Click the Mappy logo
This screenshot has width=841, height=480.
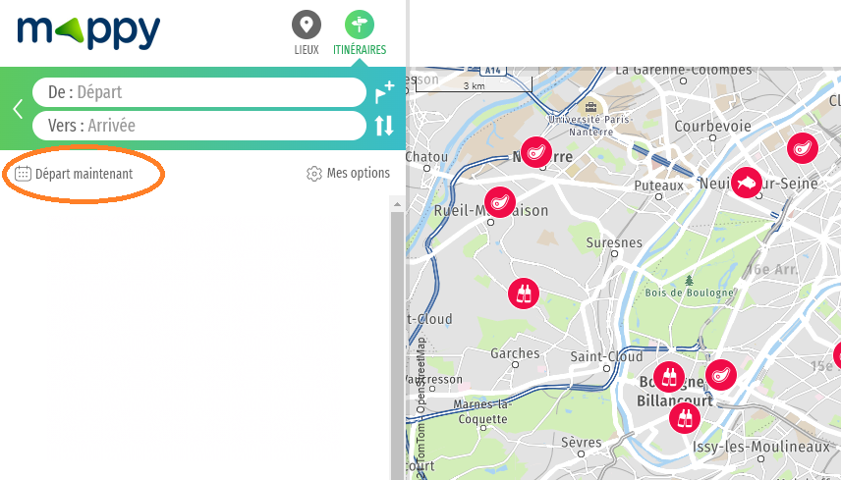coord(89,32)
